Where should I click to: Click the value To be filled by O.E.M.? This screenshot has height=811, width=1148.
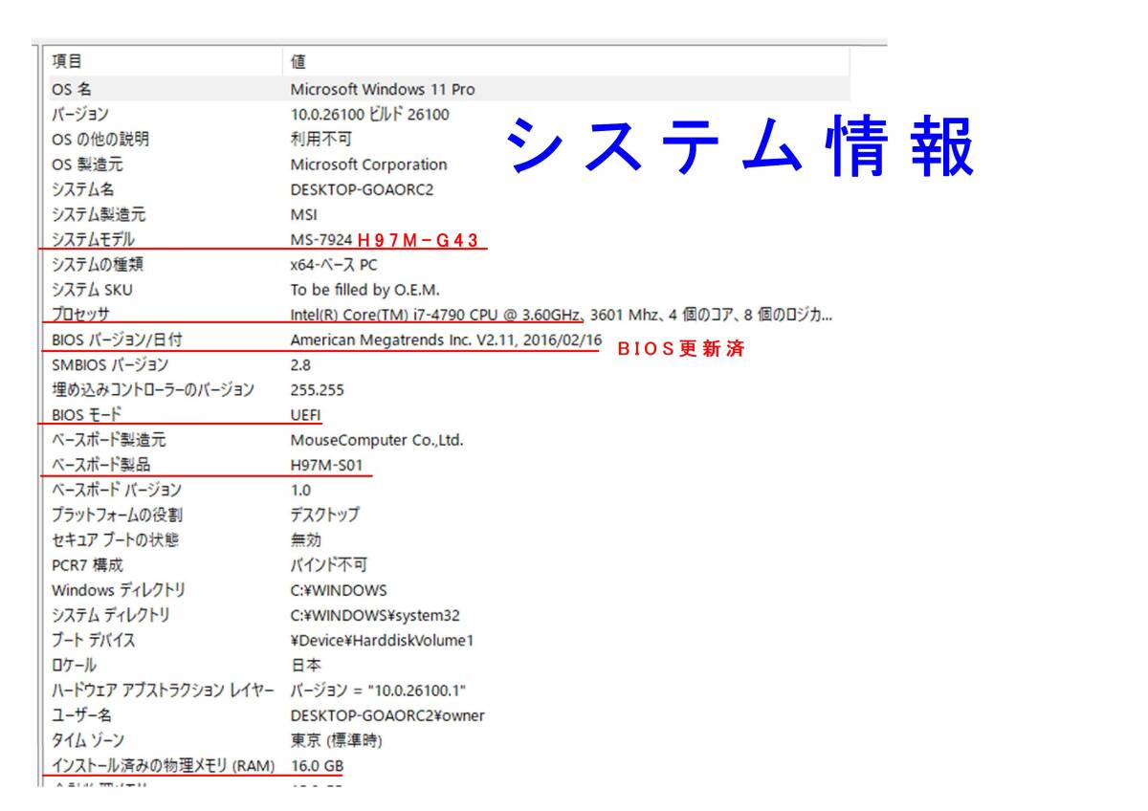[365, 290]
